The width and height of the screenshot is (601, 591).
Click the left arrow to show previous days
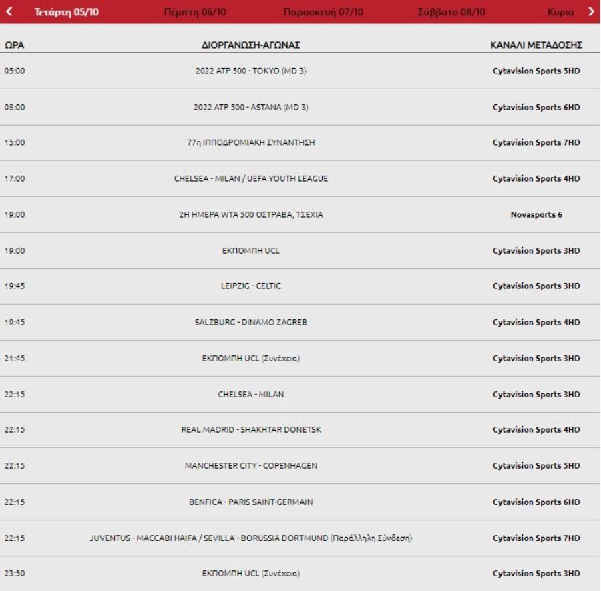coord(10,12)
